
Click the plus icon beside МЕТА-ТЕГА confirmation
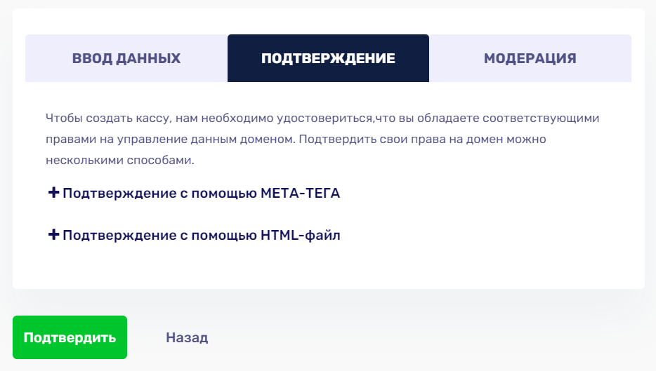click(53, 193)
